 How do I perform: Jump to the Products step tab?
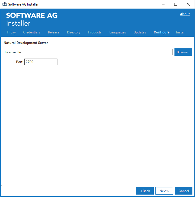click(95, 32)
